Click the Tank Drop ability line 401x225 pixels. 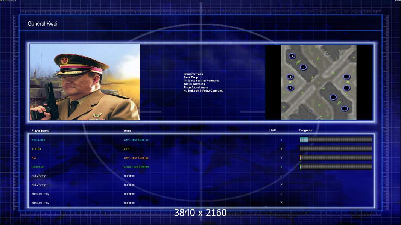point(190,77)
